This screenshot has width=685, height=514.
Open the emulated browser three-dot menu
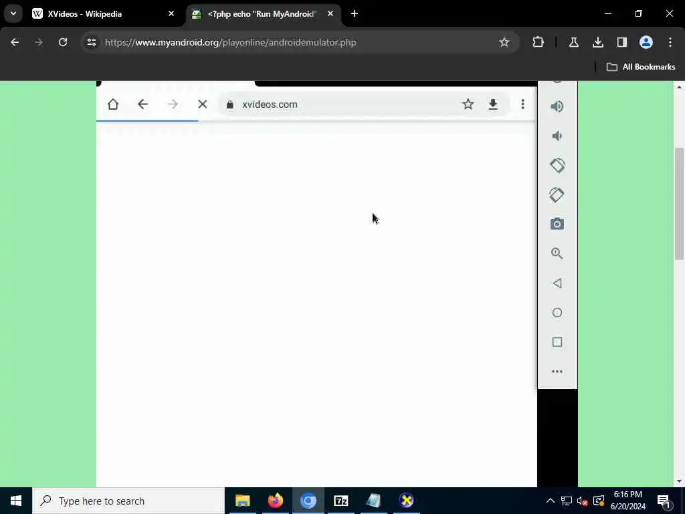(522, 104)
